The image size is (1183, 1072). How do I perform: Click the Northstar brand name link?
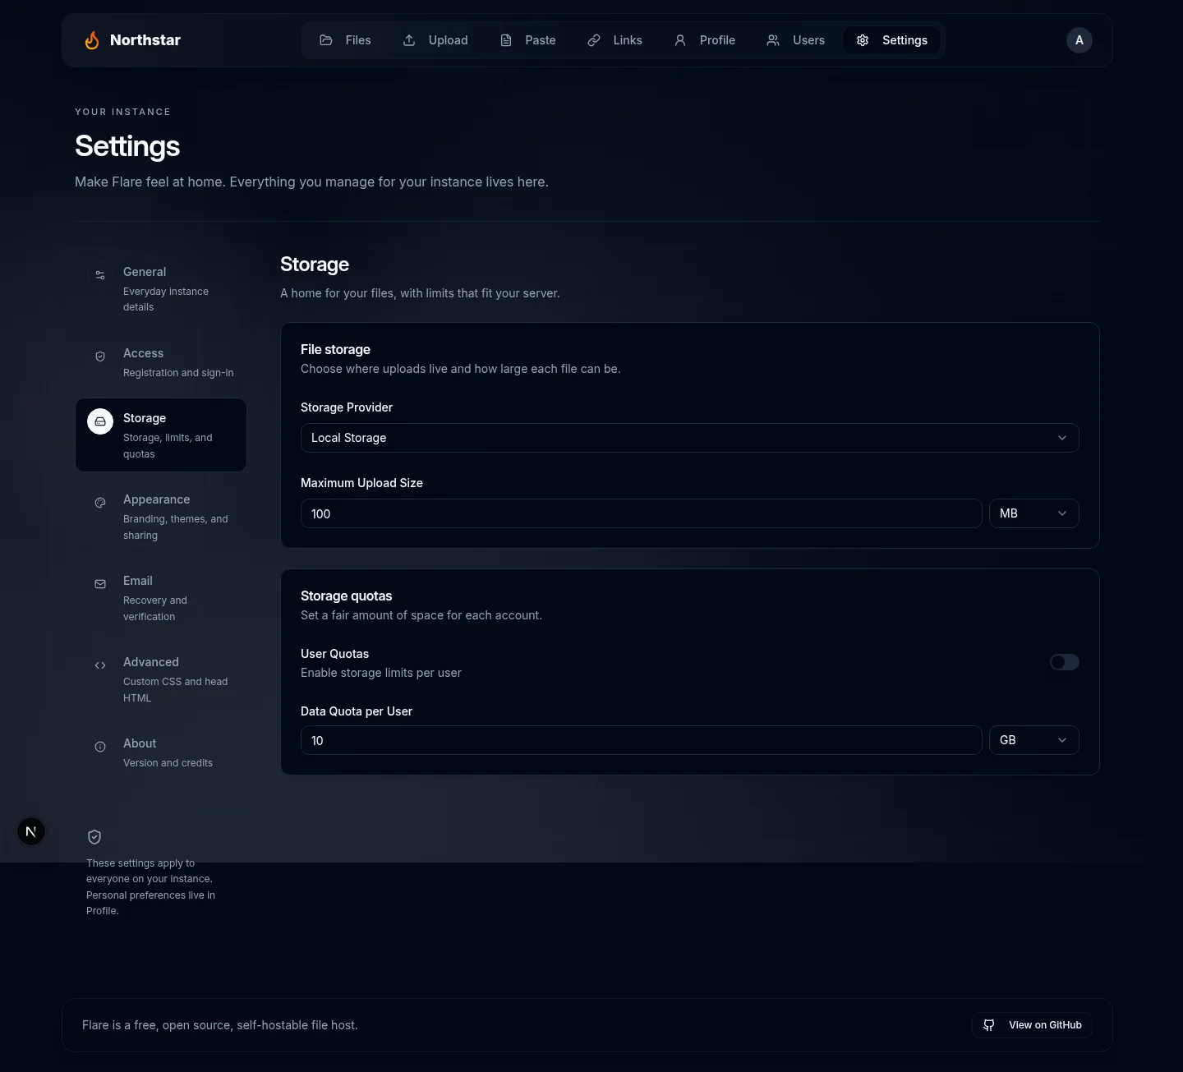(x=145, y=40)
